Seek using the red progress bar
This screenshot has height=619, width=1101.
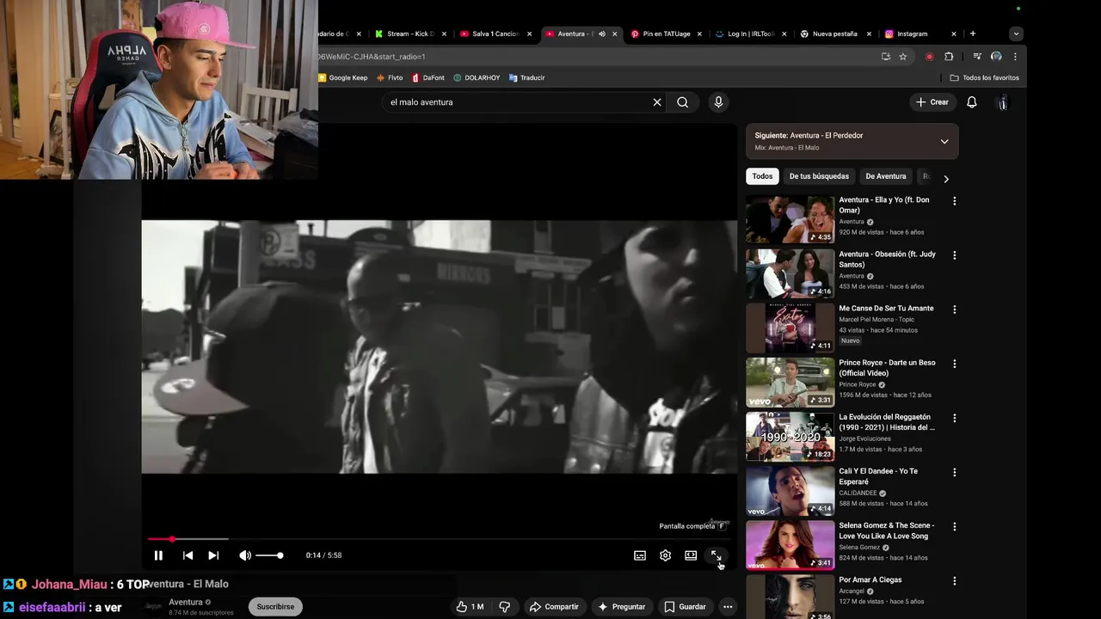(x=440, y=539)
